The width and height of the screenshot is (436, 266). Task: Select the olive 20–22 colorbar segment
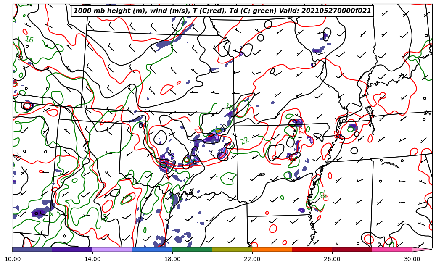point(232,249)
